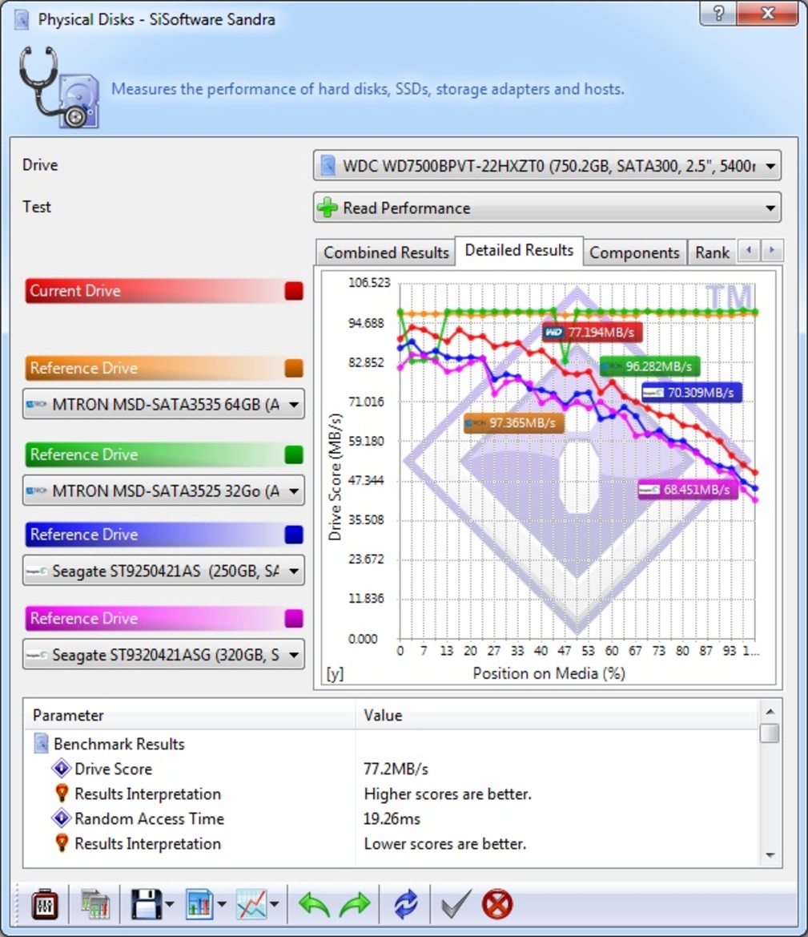Click the magenta 68.451MB/s chart label
Viewport: 808px width, 937px height.
[x=687, y=490]
